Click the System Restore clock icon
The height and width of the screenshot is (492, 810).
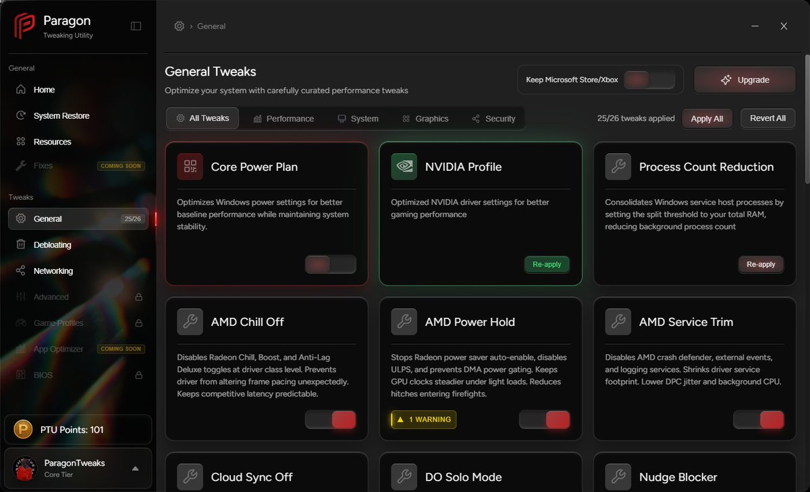21,115
